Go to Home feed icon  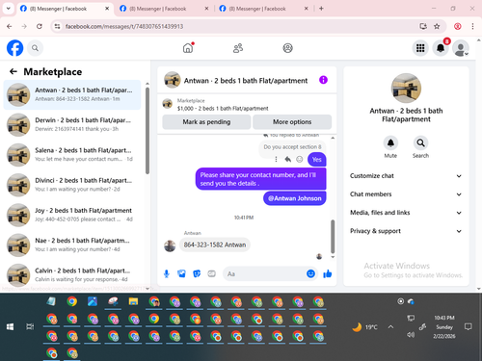click(188, 48)
